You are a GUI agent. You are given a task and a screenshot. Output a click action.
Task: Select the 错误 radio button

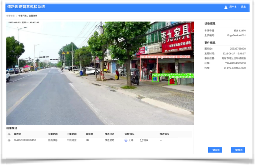click(141, 140)
